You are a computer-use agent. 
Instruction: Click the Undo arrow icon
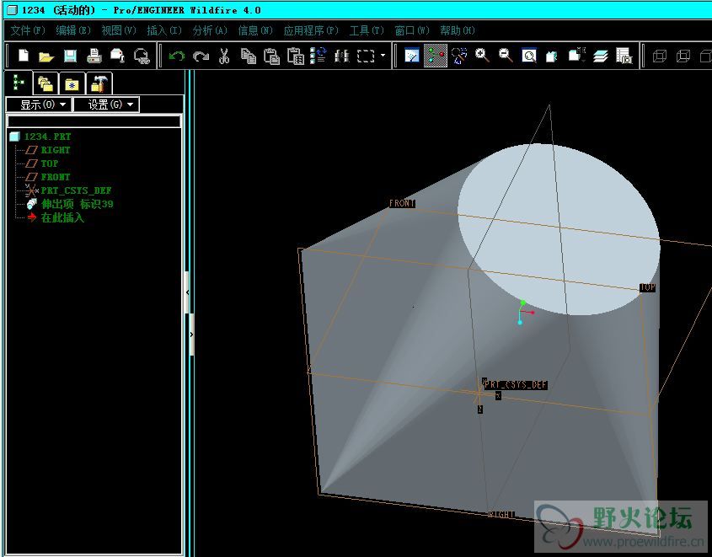tap(177, 56)
